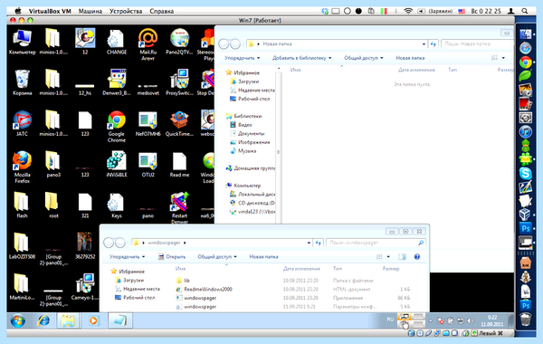Click Chrome icon in the Mac dock
The height and width of the screenshot is (344, 543).
pyautogui.click(x=525, y=62)
